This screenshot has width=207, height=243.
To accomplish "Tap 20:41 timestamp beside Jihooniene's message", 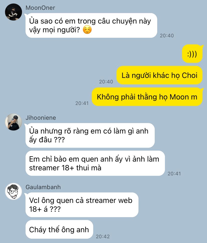I will (174, 174).
